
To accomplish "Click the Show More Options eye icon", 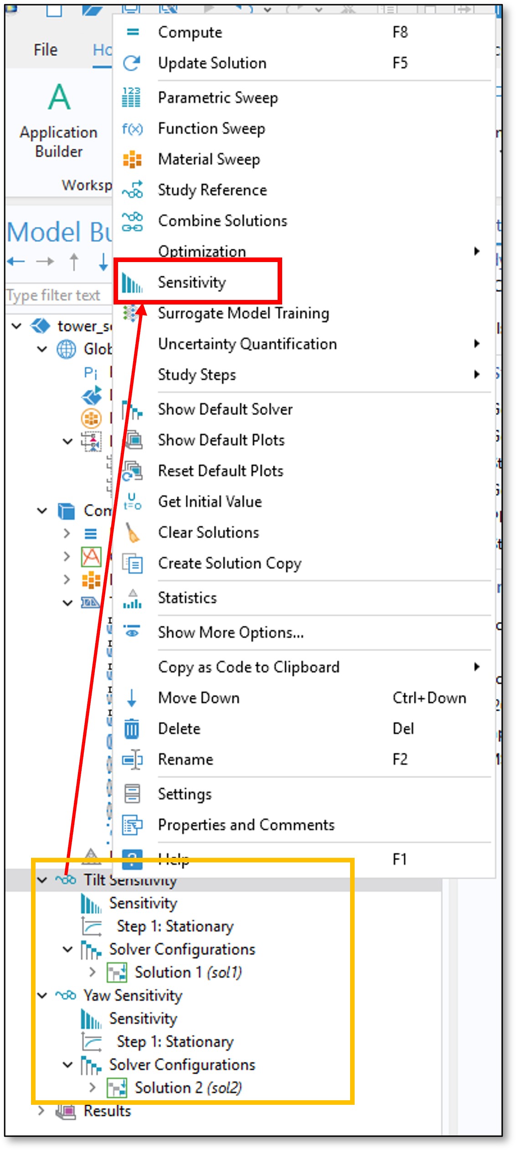I will (132, 632).
